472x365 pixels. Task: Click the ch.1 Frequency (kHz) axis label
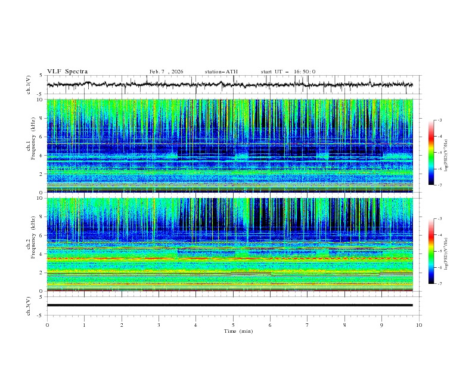[33, 138]
